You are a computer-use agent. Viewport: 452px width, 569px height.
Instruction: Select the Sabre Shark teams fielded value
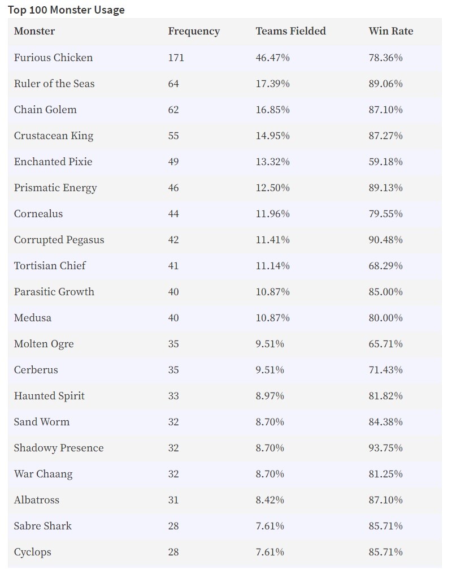(x=270, y=526)
